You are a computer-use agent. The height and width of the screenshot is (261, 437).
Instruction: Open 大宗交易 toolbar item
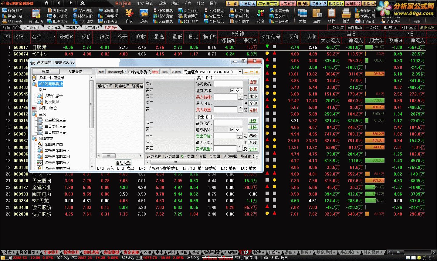[365, 16]
